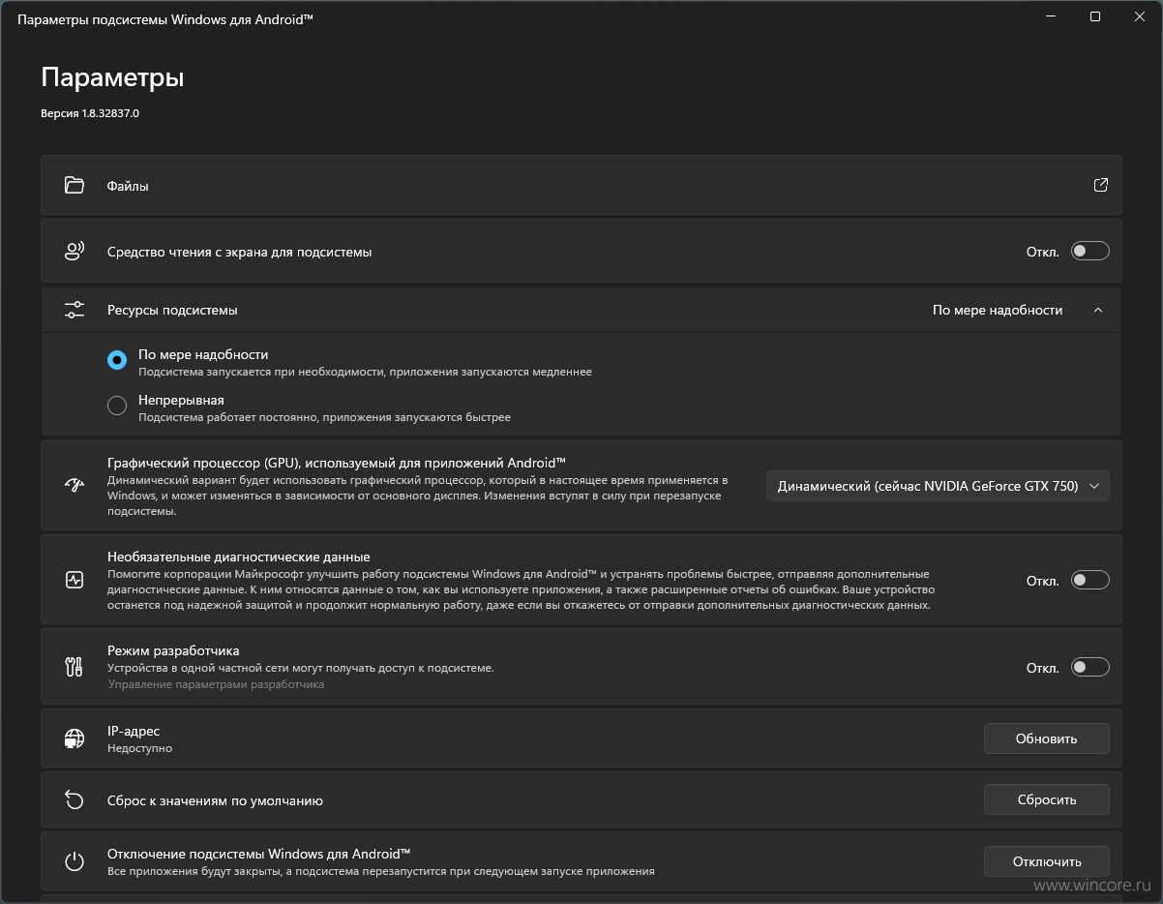Open Файлы via the external-link icon
1163x904 pixels.
click(1100, 185)
